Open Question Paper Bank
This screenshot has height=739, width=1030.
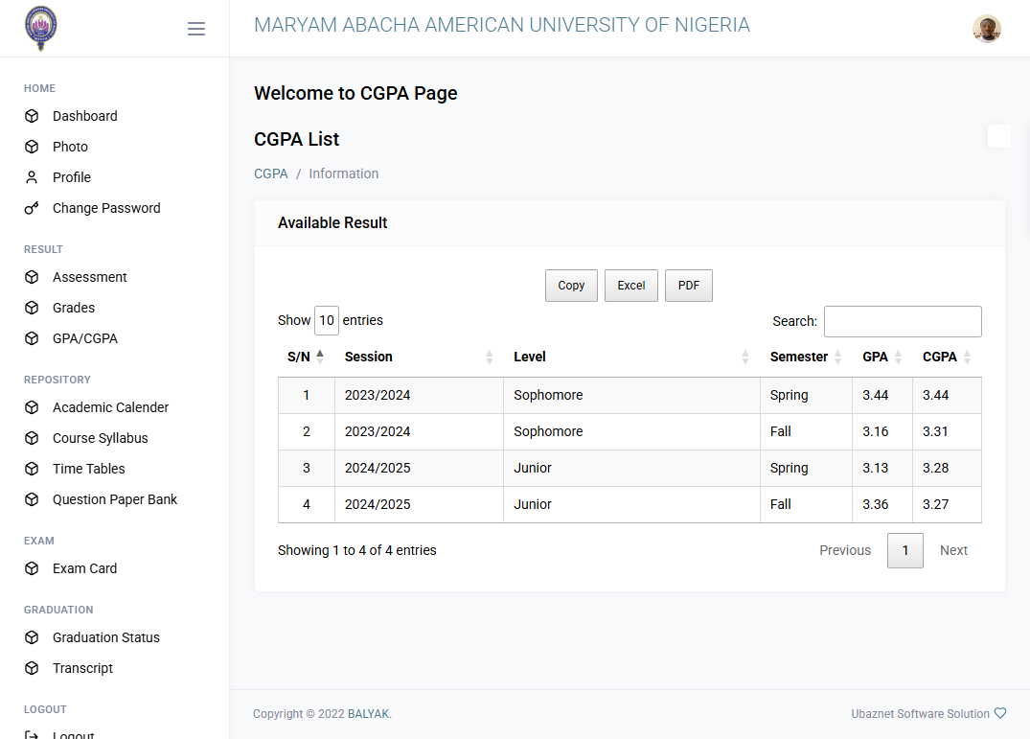click(115, 499)
